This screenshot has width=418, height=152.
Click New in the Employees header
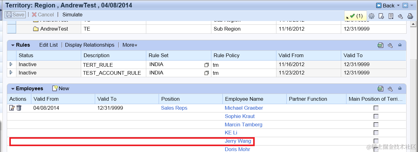tap(61, 88)
